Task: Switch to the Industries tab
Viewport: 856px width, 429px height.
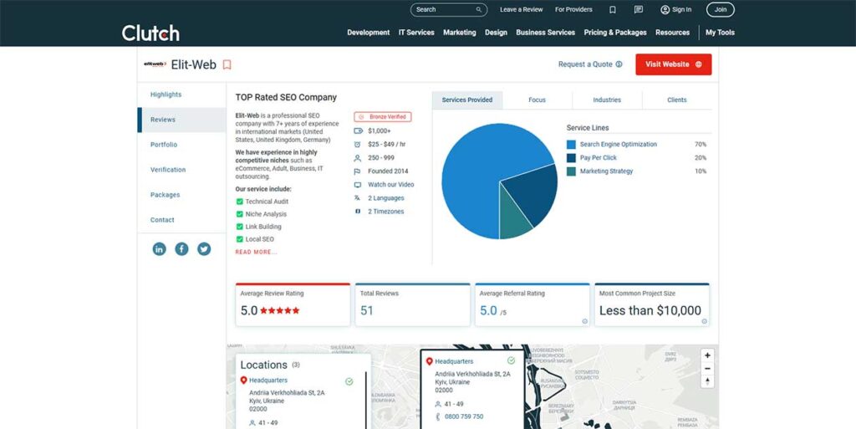Action: coord(607,100)
